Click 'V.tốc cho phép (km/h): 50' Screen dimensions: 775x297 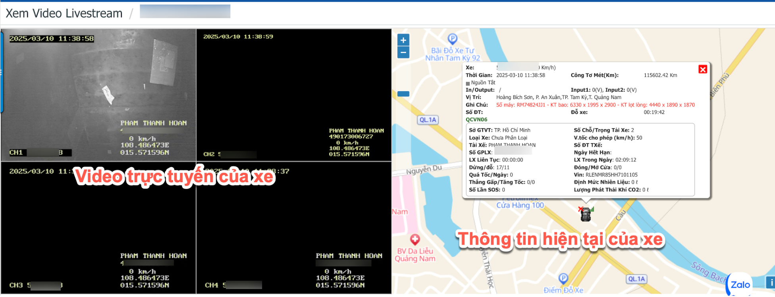[x=608, y=138]
